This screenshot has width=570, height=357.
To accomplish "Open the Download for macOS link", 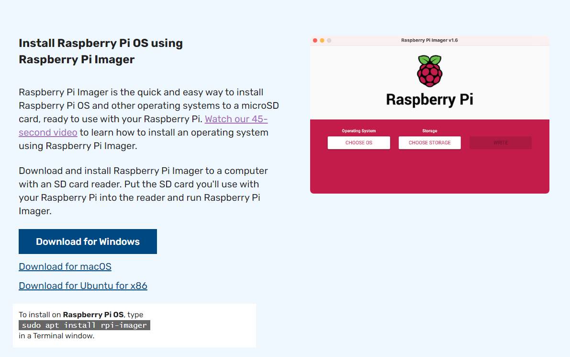I will (x=65, y=266).
